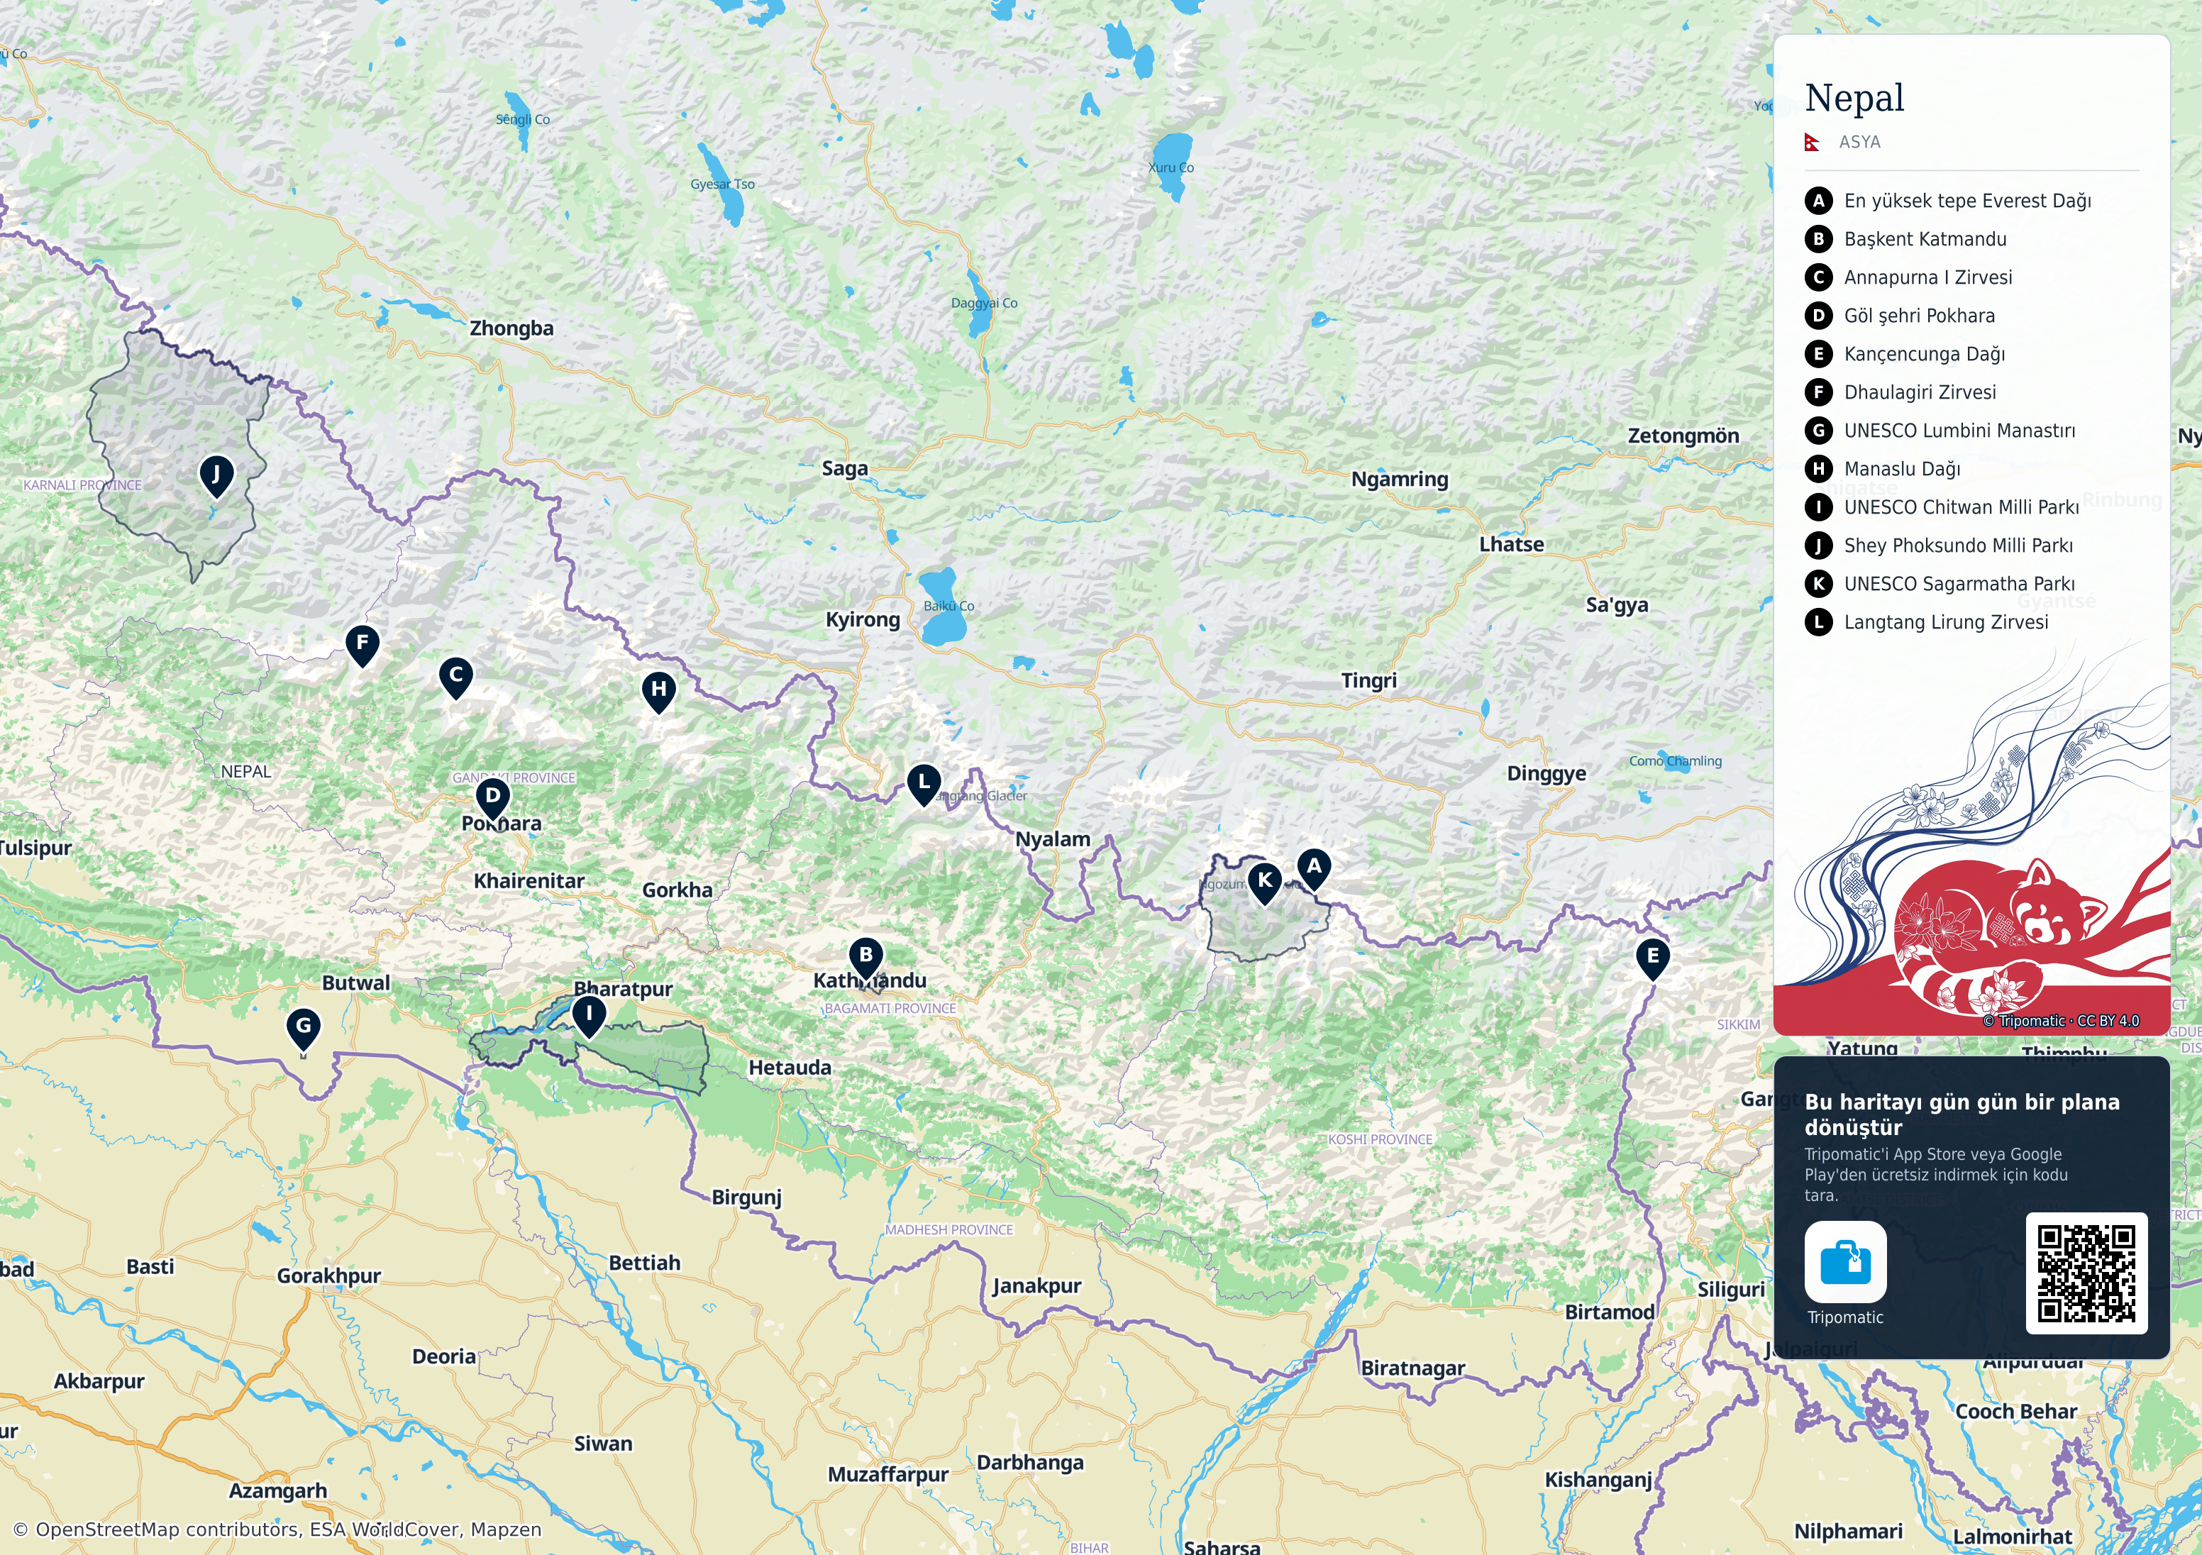Click the QR code image
Image resolution: width=2202 pixels, height=1555 pixels.
pos(2086,1273)
